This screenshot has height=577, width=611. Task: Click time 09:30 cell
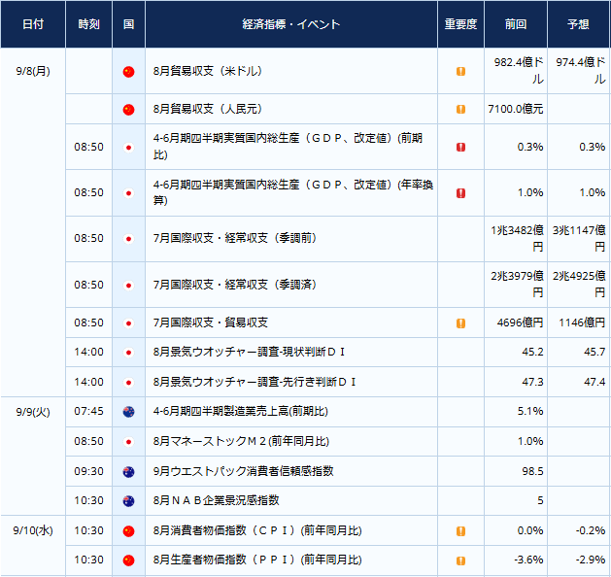[88, 471]
